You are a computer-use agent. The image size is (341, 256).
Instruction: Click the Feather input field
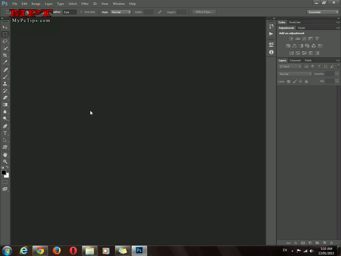(70, 12)
